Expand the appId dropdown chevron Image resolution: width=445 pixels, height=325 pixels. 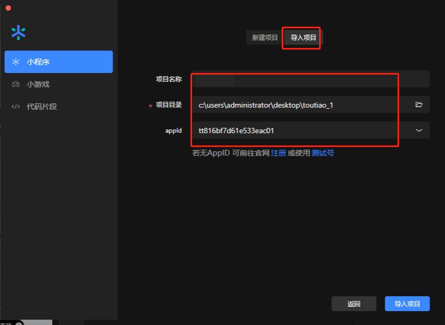tap(419, 130)
